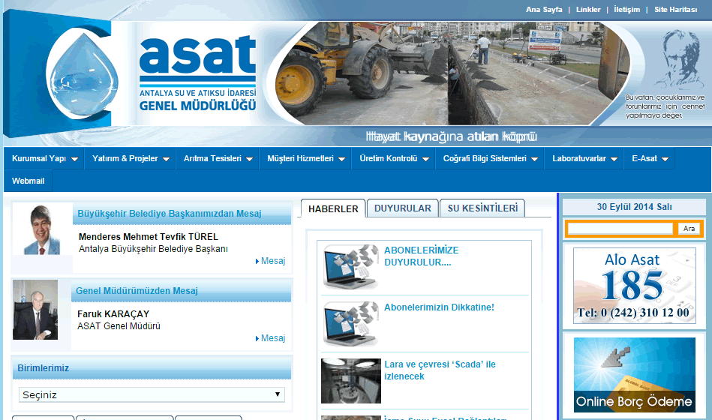Switch to the SU KESİNTİLERİ tab
The width and height of the screenshot is (712, 420).
pos(482,208)
